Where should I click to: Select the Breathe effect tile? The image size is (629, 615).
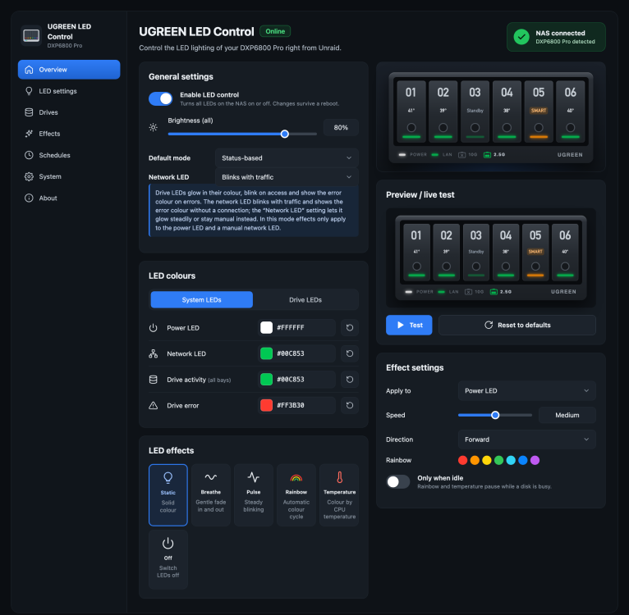pyautogui.click(x=210, y=494)
